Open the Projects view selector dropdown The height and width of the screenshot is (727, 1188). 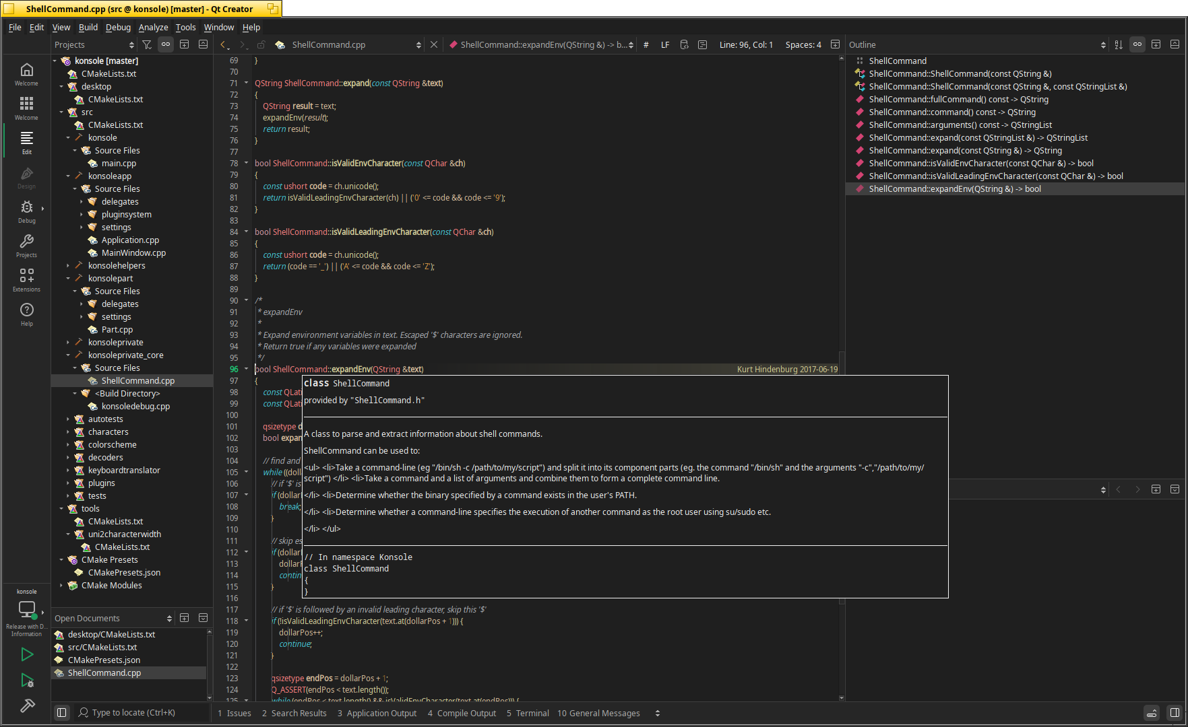pyautogui.click(x=94, y=44)
